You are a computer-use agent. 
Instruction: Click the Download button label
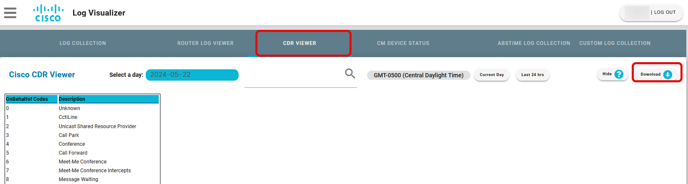(651, 74)
